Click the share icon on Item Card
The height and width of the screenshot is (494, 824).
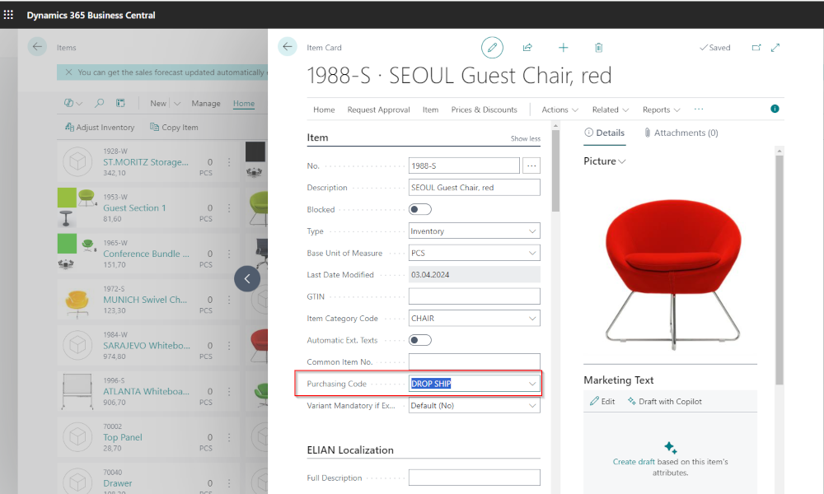pyautogui.click(x=527, y=48)
